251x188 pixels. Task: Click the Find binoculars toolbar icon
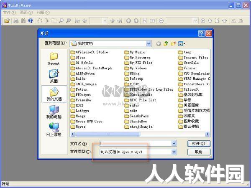click(x=23, y=21)
